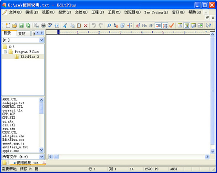Image resolution: width=217 pixels, height=173 pixels.
Task: Activate the context help pointer
Action: (209, 26)
